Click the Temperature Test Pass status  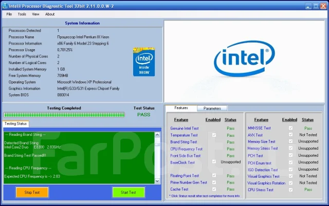(231, 135)
